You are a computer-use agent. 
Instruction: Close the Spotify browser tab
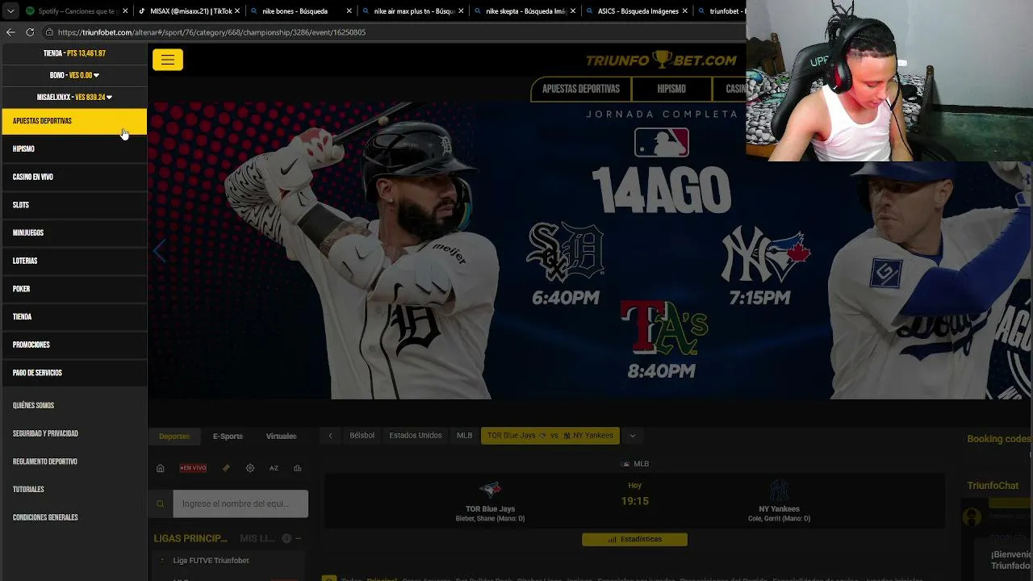click(x=125, y=11)
